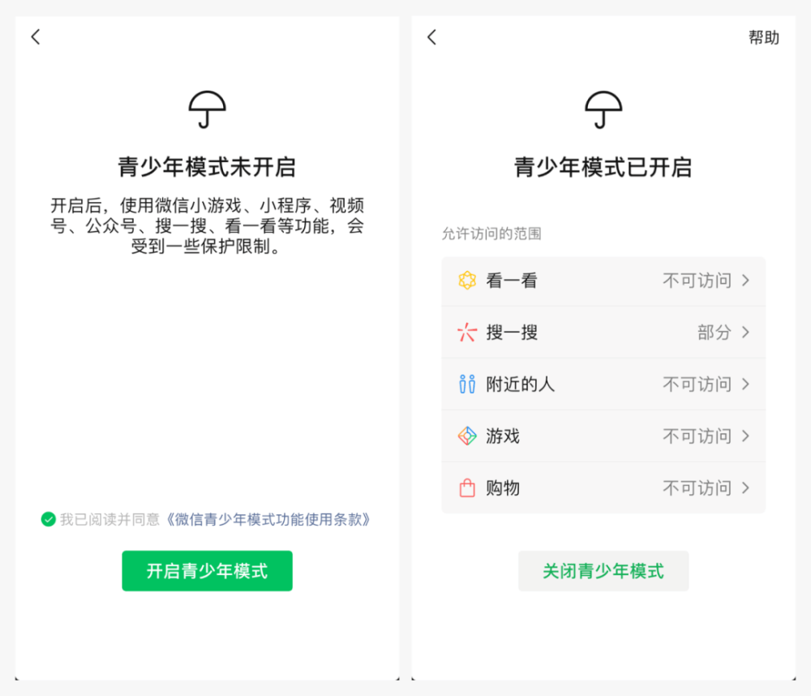Click the colorful 游戏 diamond icon
The width and height of the screenshot is (811, 696).
click(x=467, y=436)
